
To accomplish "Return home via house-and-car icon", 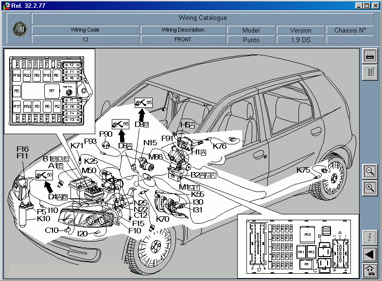I will click(x=370, y=271).
